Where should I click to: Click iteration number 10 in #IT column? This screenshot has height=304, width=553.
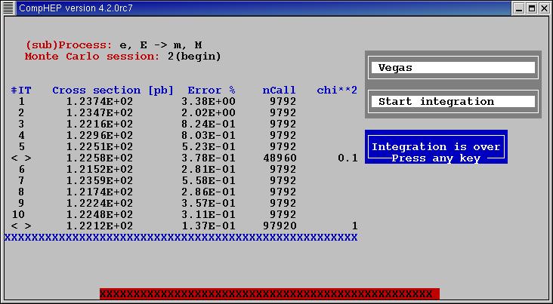coord(18,214)
